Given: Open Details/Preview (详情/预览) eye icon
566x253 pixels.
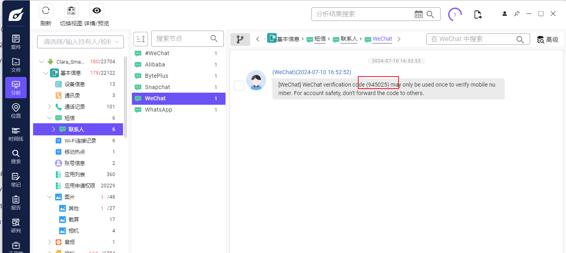Looking at the screenshot, I should click(96, 11).
